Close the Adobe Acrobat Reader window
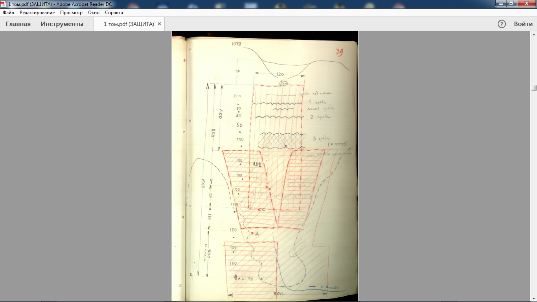 [x=526, y=4]
